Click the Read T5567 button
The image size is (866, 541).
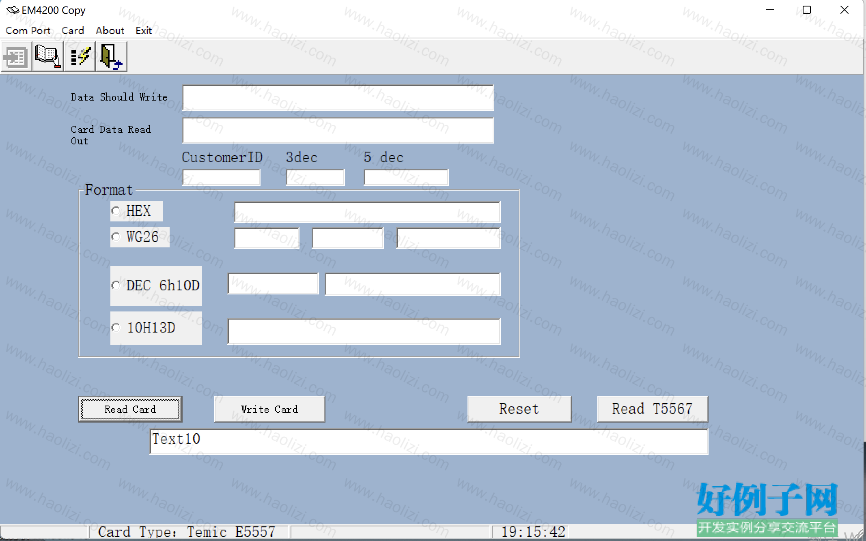[653, 409]
